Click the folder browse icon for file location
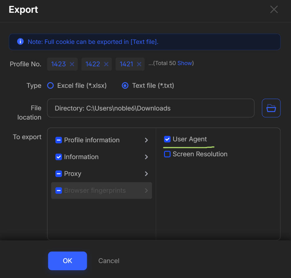291x278 pixels. click(x=271, y=108)
